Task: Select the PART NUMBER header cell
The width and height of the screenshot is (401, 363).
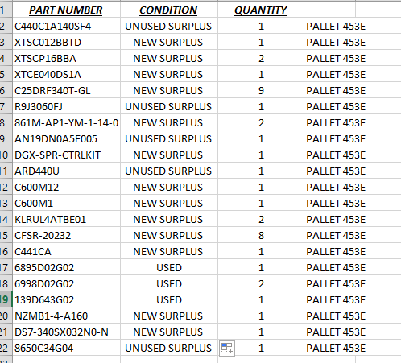Action: (66, 10)
